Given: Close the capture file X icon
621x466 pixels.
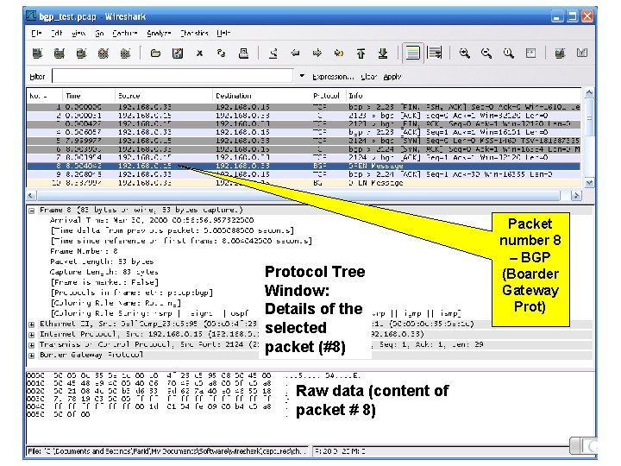Looking at the screenshot, I should [x=199, y=54].
